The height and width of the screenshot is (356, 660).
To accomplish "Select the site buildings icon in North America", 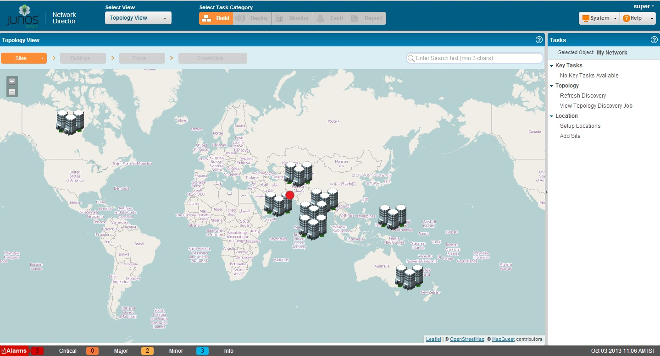I will click(70, 122).
